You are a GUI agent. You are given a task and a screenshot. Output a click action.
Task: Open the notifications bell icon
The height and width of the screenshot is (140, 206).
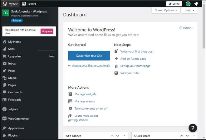click(196, 4)
